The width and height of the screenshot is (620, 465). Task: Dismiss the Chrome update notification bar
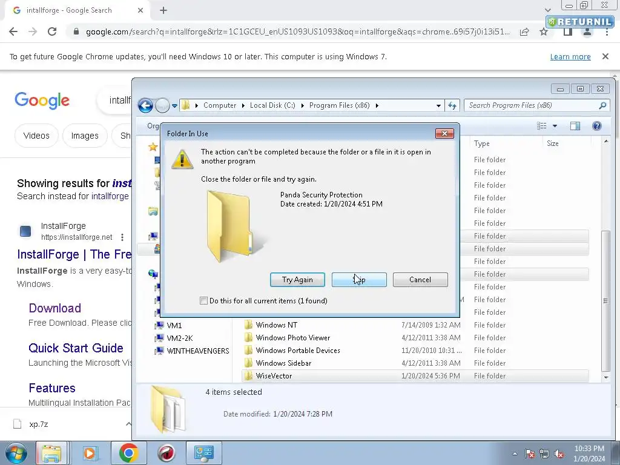pos(605,56)
